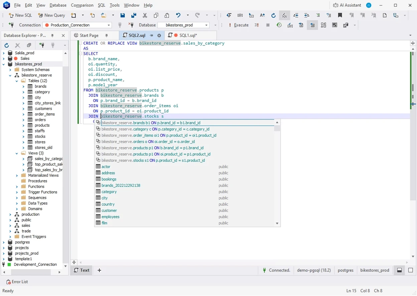This screenshot has height=296, width=417.
Task: Toggle the horizontal split layout icon
Action: click(x=399, y=270)
